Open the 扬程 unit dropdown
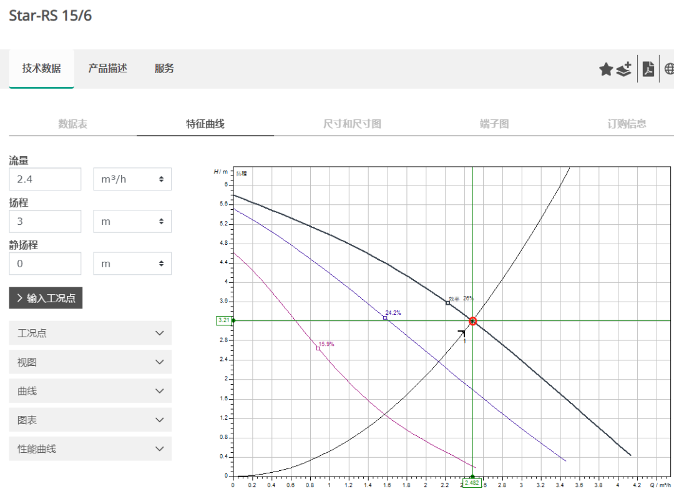Viewport: 674px width, 489px height. coord(132,221)
